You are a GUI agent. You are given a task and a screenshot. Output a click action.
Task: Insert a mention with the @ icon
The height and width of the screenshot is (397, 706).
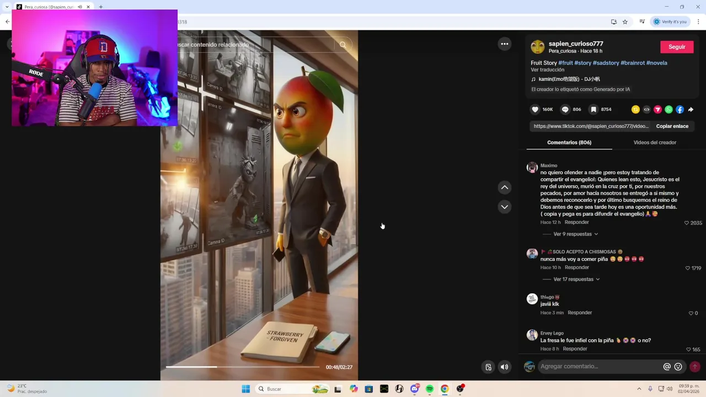(x=667, y=367)
